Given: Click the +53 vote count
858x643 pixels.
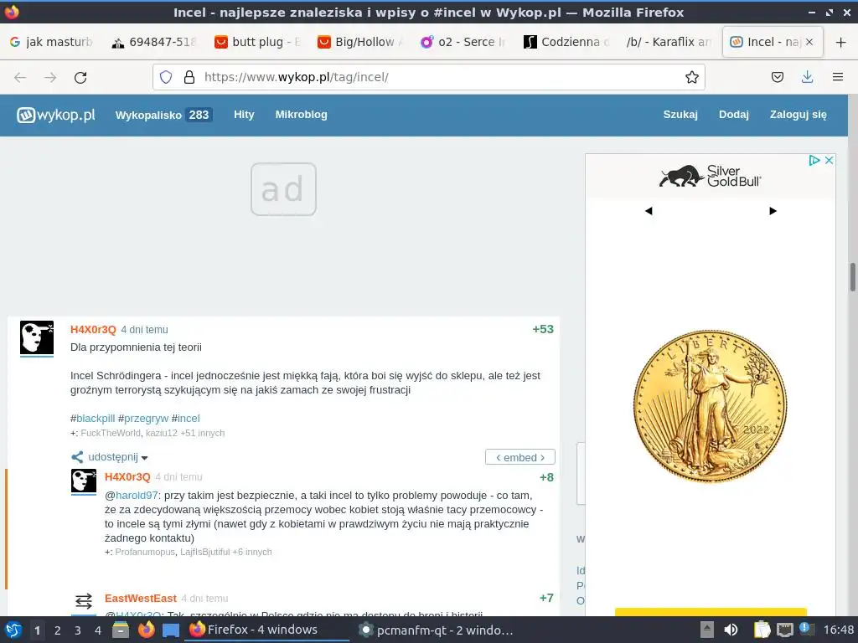Looking at the screenshot, I should tap(543, 329).
